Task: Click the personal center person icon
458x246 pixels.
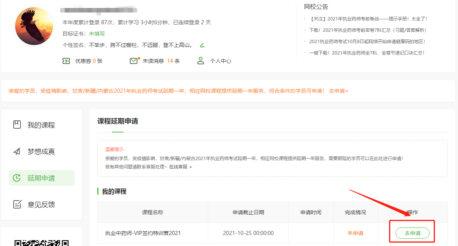Action: [x=201, y=61]
